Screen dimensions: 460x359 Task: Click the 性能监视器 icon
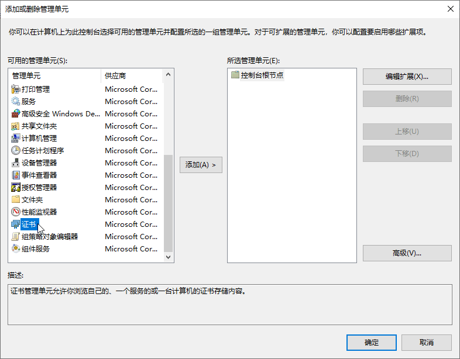coord(16,212)
